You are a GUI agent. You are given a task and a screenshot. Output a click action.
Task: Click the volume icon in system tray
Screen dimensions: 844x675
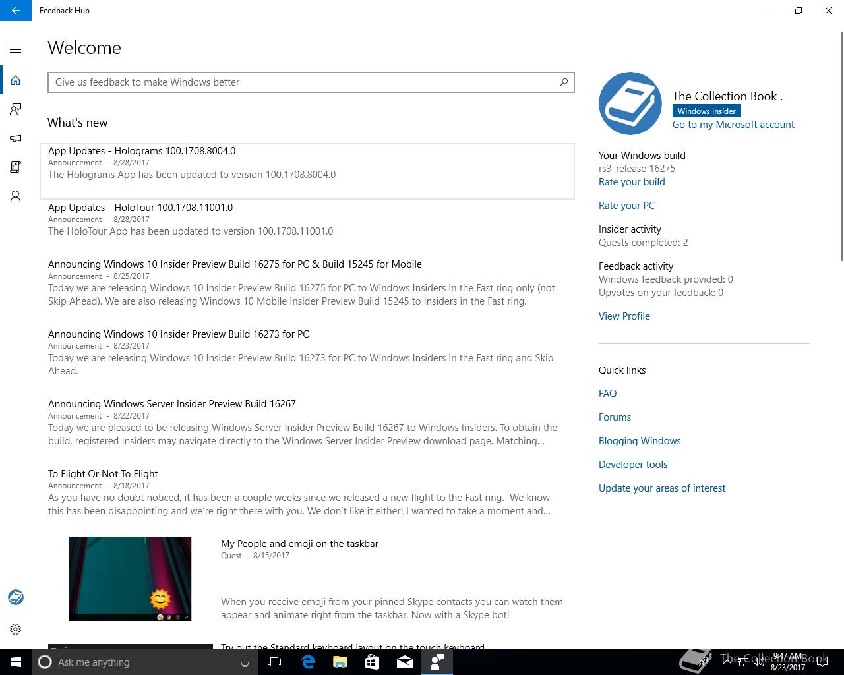click(758, 662)
